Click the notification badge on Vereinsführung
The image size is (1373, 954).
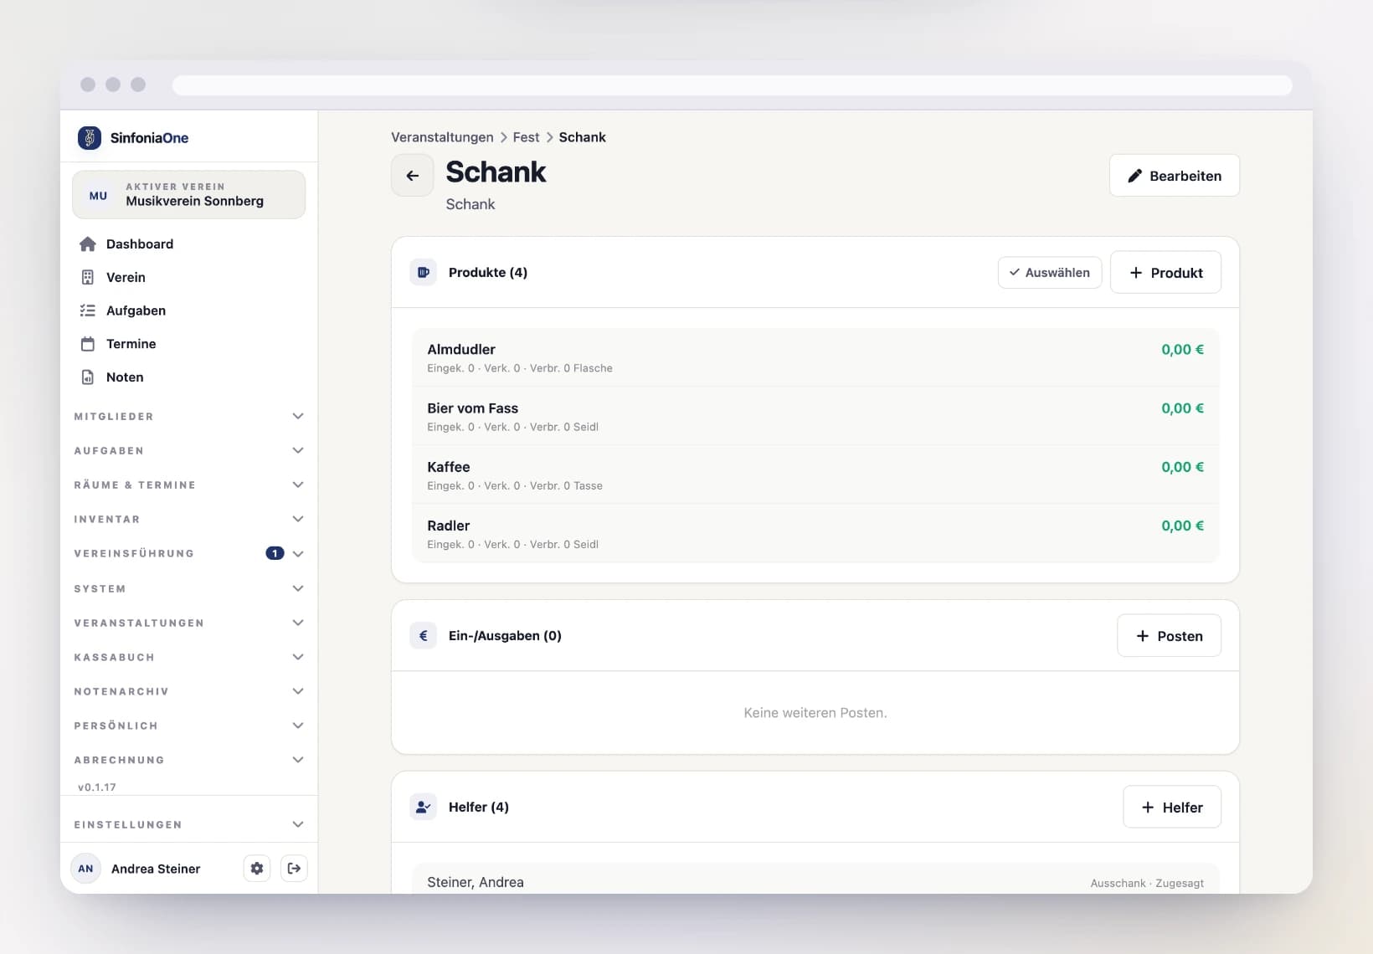(x=275, y=553)
